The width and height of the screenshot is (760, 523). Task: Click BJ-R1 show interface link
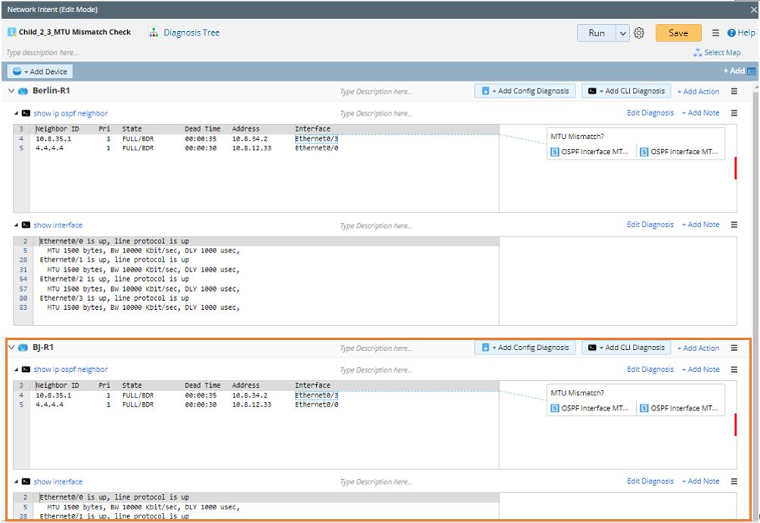(x=58, y=482)
